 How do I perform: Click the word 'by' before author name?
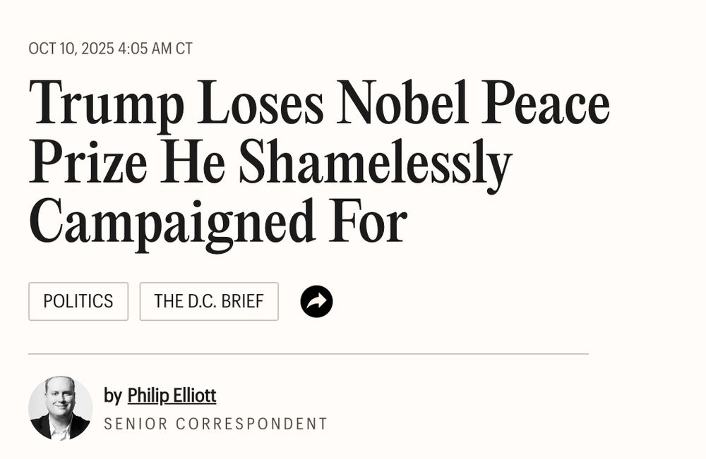[x=113, y=396]
